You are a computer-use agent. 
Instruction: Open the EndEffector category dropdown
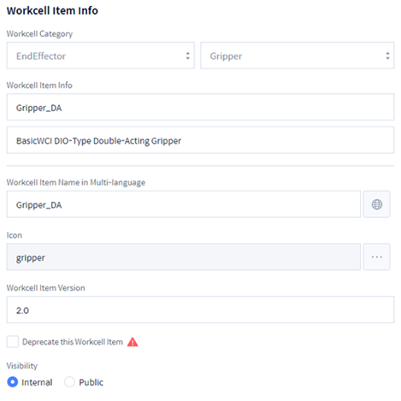click(x=101, y=56)
